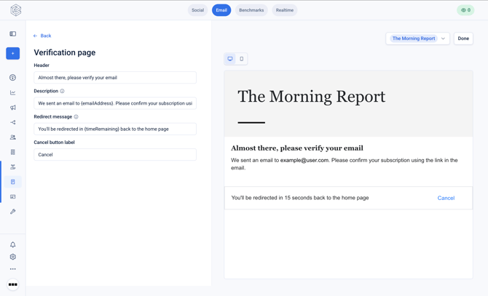Screen dimensions: 488x296
Task: Open the line chart analytics icon
Action: click(13, 92)
